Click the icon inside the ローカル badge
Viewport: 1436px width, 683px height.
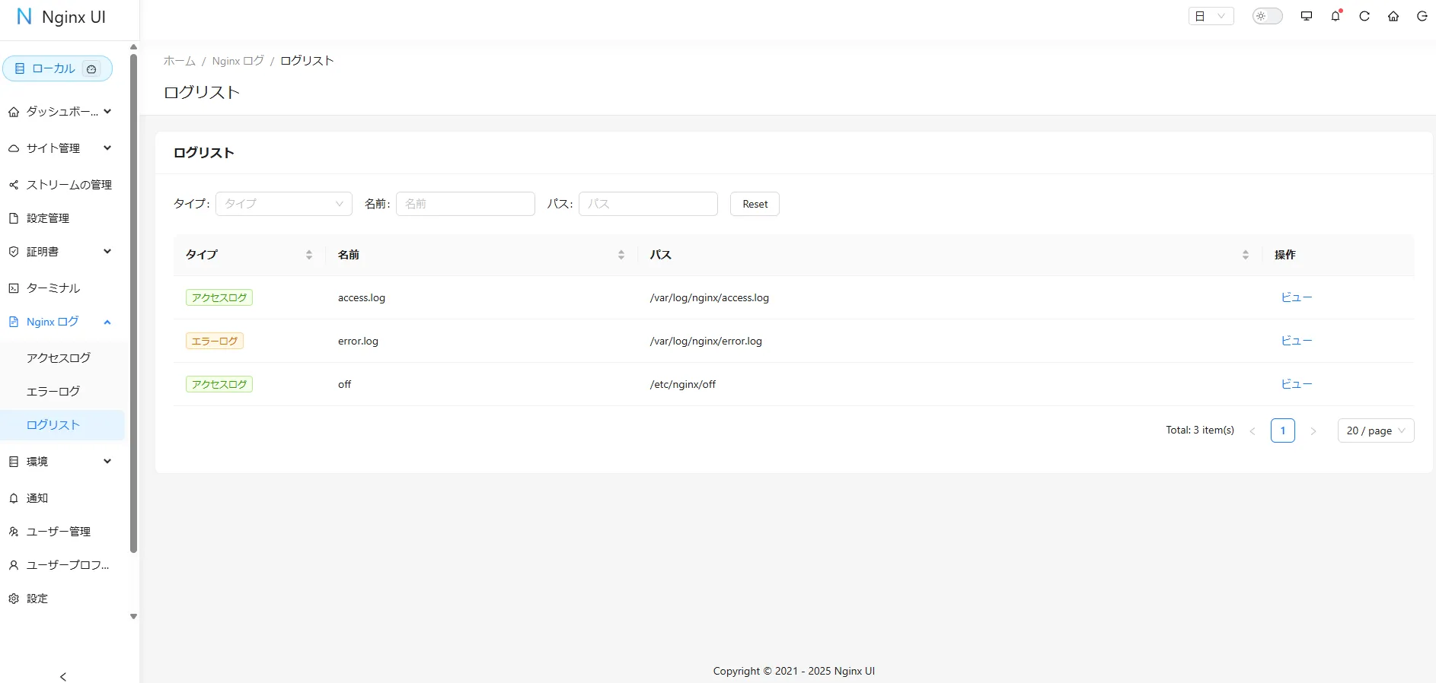point(91,68)
